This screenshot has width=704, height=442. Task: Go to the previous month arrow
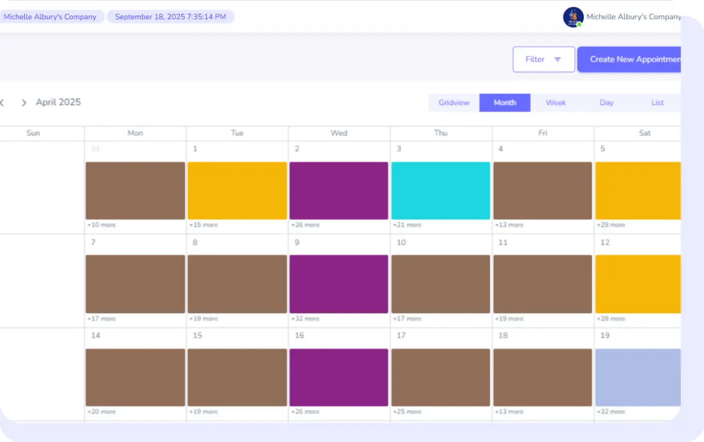2,103
